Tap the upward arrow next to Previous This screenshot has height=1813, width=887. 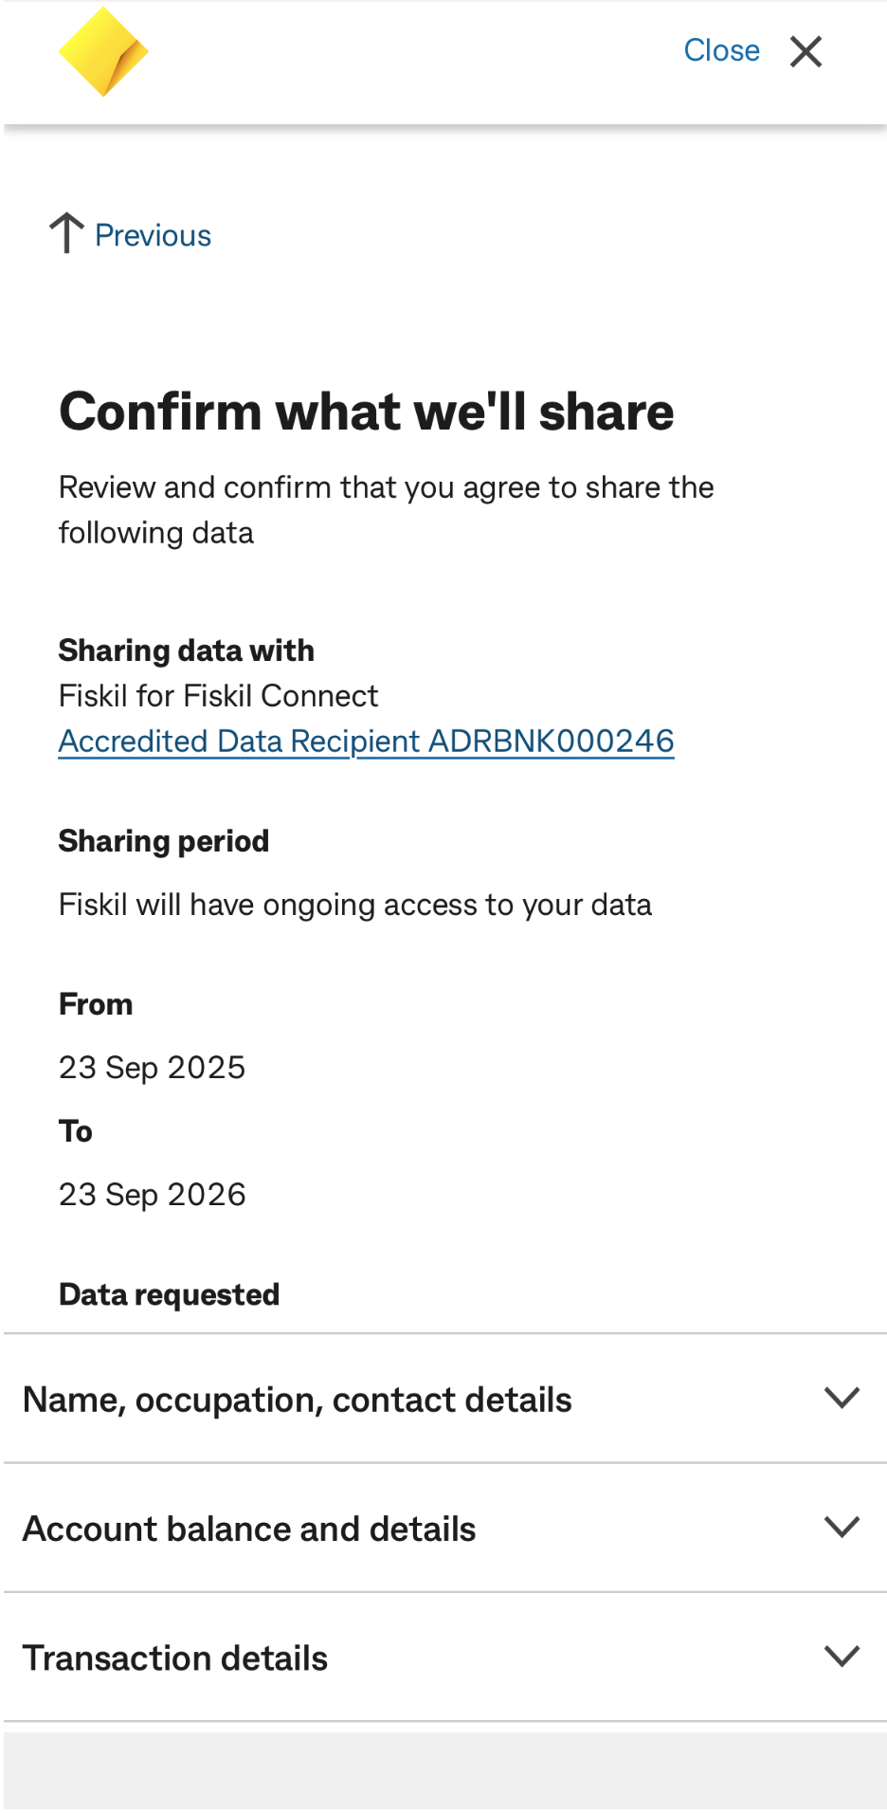pyautogui.click(x=66, y=232)
